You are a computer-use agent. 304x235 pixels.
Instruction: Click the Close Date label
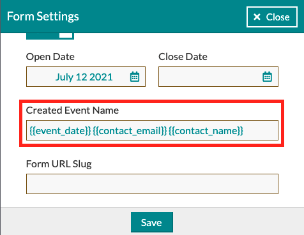point(183,57)
